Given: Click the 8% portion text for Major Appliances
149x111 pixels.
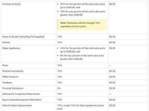Looking at the screenshot, I should coord(82,57).
